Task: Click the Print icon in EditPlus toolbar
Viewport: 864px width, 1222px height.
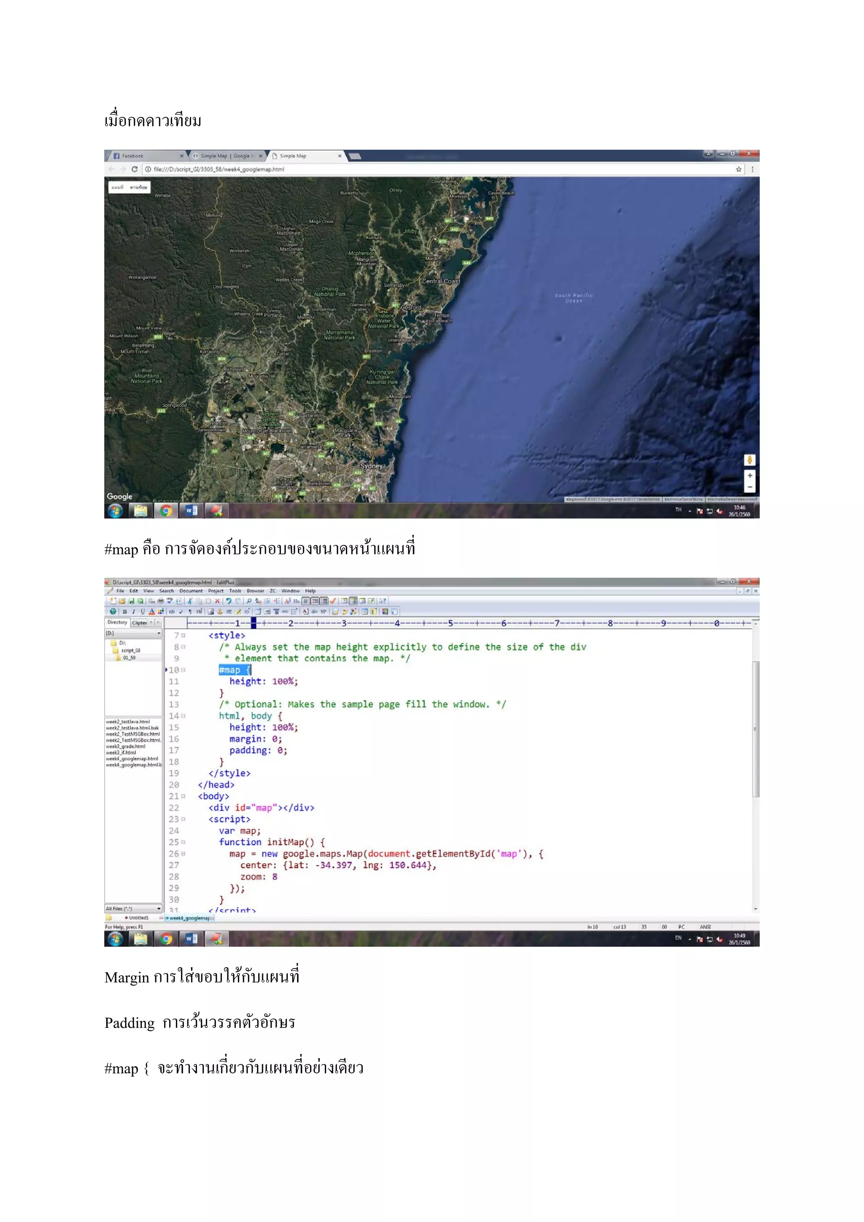Action: coord(161,601)
